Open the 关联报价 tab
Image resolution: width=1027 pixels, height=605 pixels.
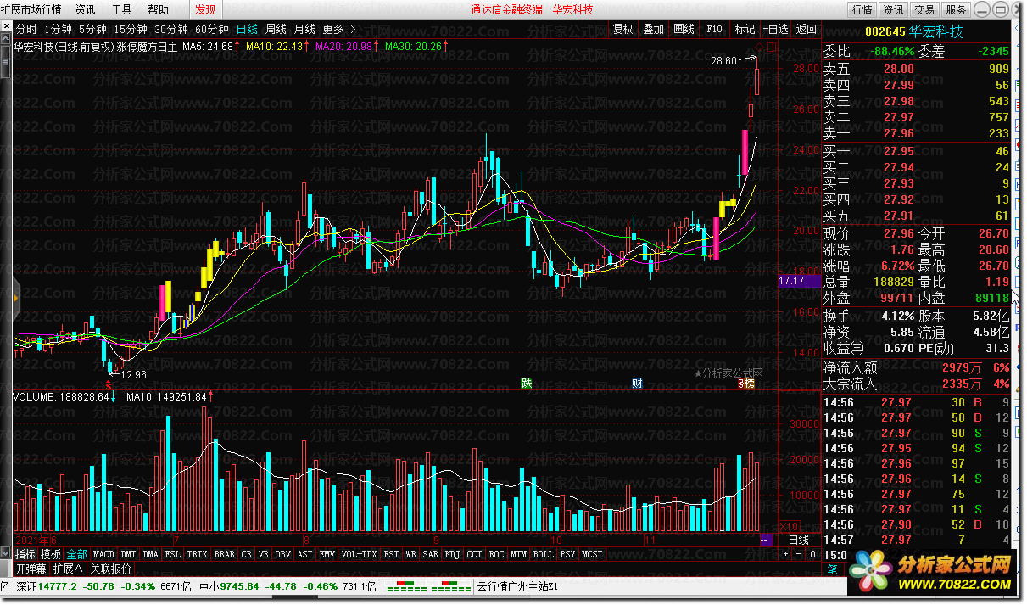111,569
